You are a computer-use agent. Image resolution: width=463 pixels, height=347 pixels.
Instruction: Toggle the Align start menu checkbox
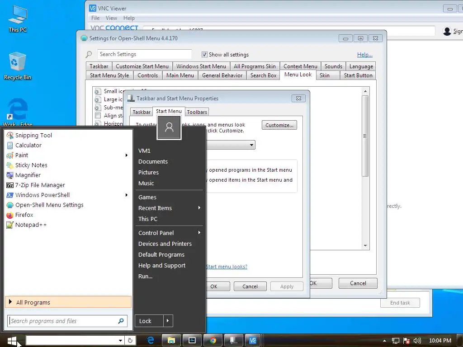coord(98,115)
